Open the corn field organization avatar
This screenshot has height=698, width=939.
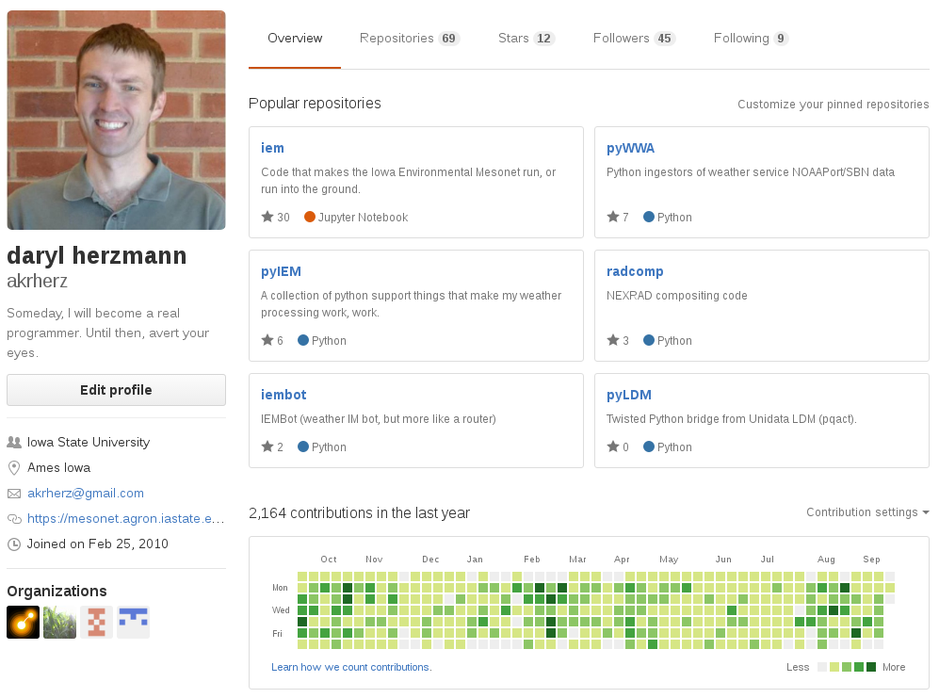coord(60,622)
